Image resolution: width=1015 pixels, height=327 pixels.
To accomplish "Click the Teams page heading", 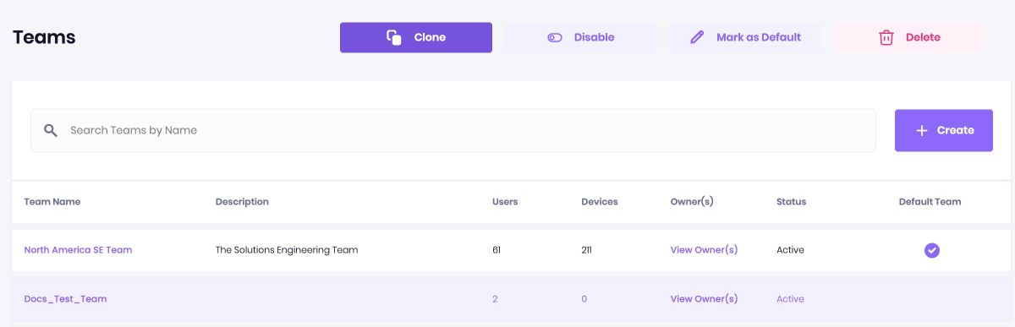I will (44, 37).
